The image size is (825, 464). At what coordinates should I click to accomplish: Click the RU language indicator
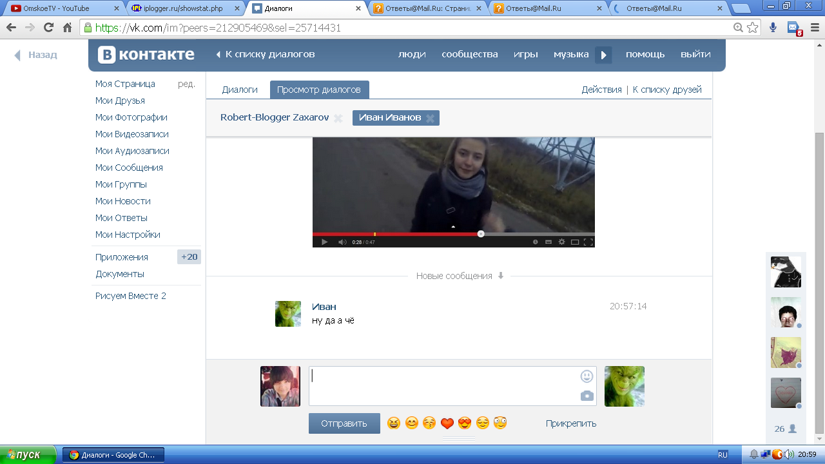click(x=723, y=455)
